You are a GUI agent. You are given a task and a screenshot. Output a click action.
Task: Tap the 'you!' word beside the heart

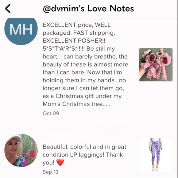(48, 163)
